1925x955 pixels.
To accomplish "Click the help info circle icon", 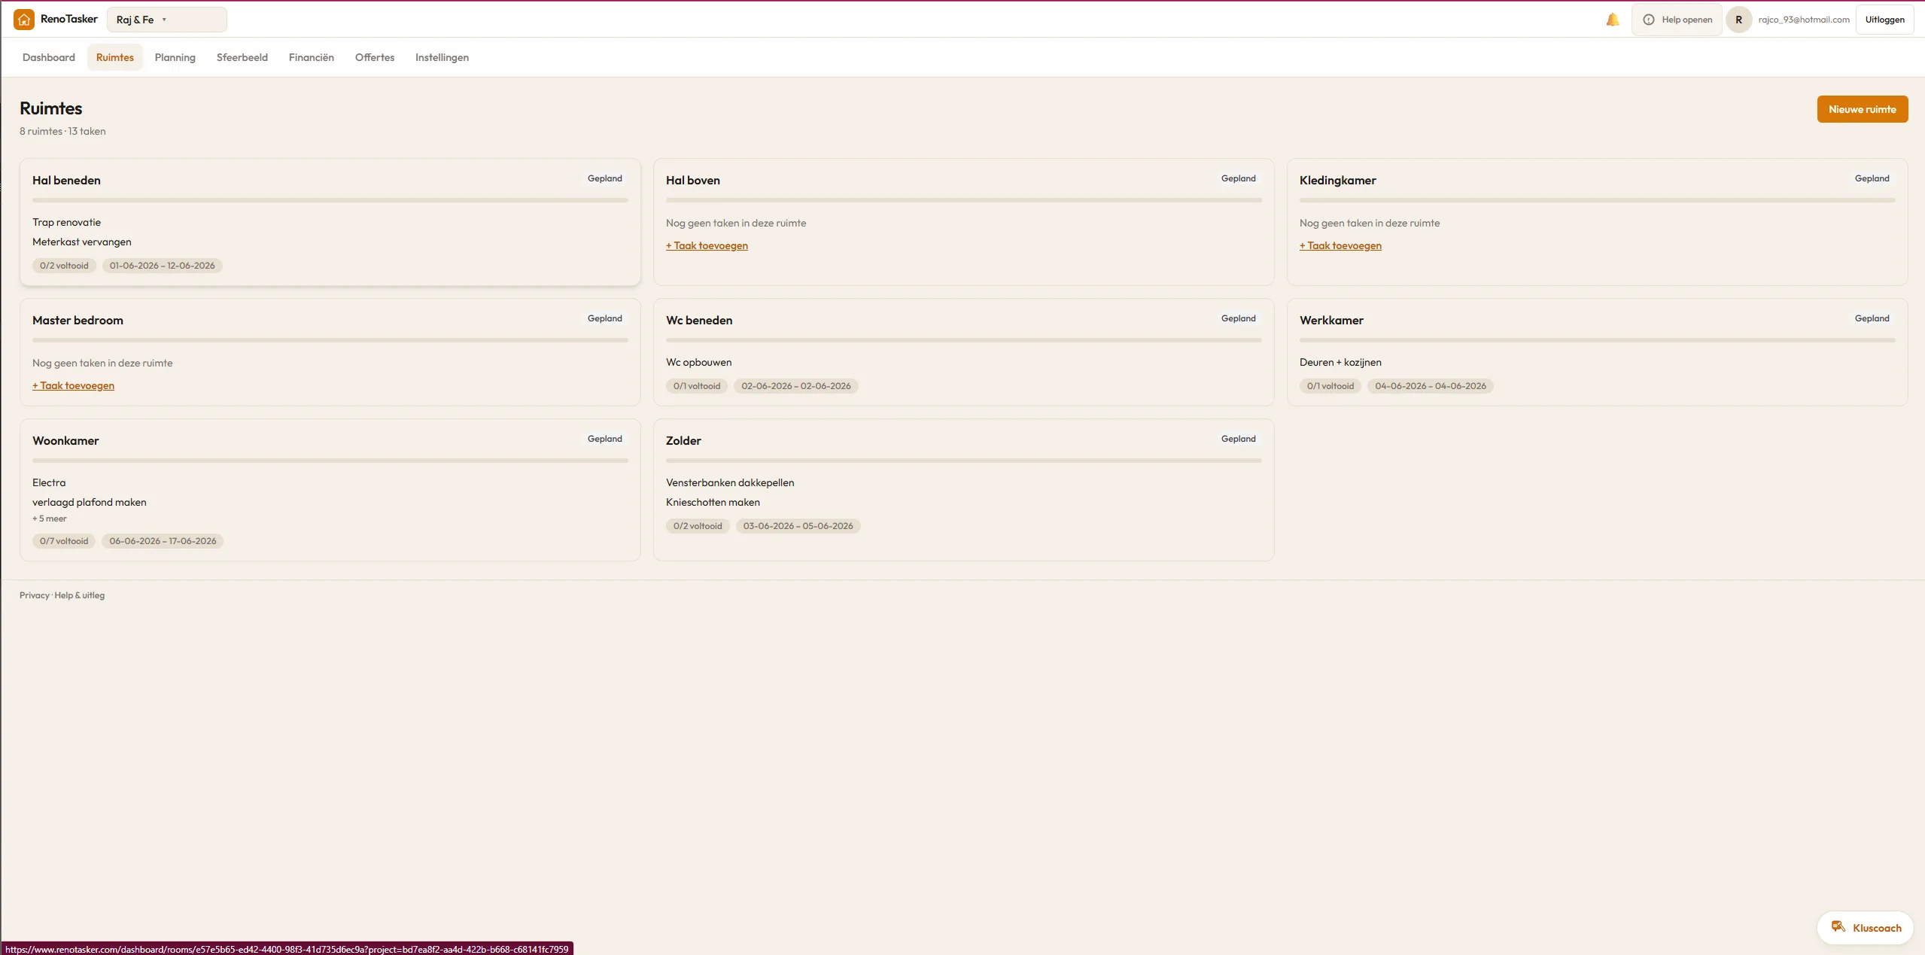I will (1648, 20).
